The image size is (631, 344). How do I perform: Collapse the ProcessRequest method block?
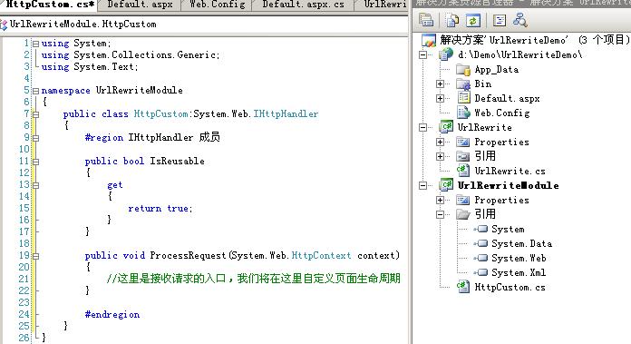(35, 256)
